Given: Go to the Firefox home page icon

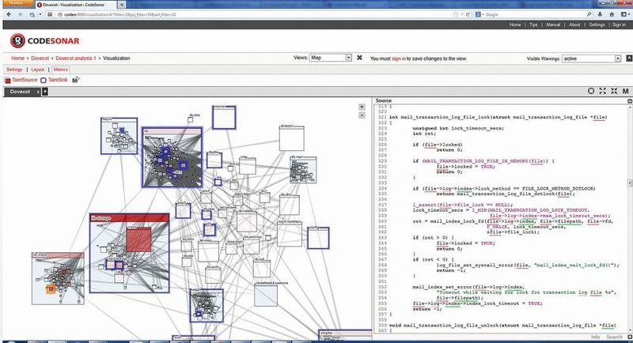Looking at the screenshot, I should (612, 14).
